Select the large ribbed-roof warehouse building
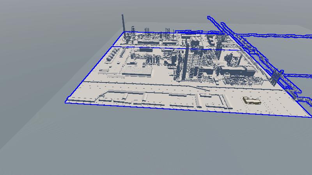Viewport: 312px width, 175px height. pos(137,70)
